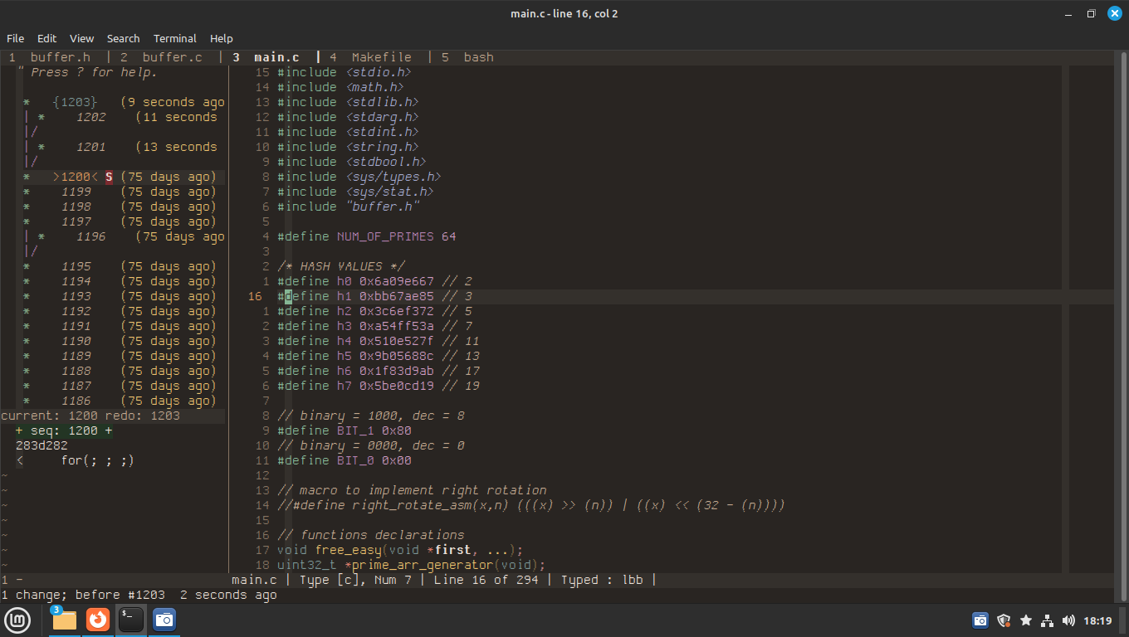1129x637 pixels.
Task: Click the star icon in system tray
Action: tap(1025, 620)
